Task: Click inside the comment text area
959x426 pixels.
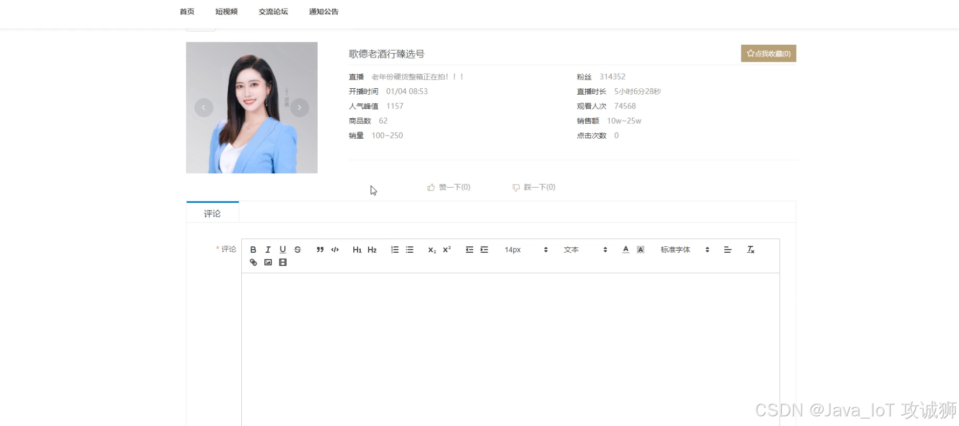Action: click(510, 350)
